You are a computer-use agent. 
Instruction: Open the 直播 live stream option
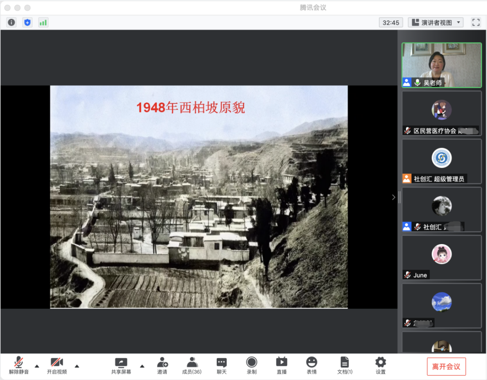click(281, 365)
